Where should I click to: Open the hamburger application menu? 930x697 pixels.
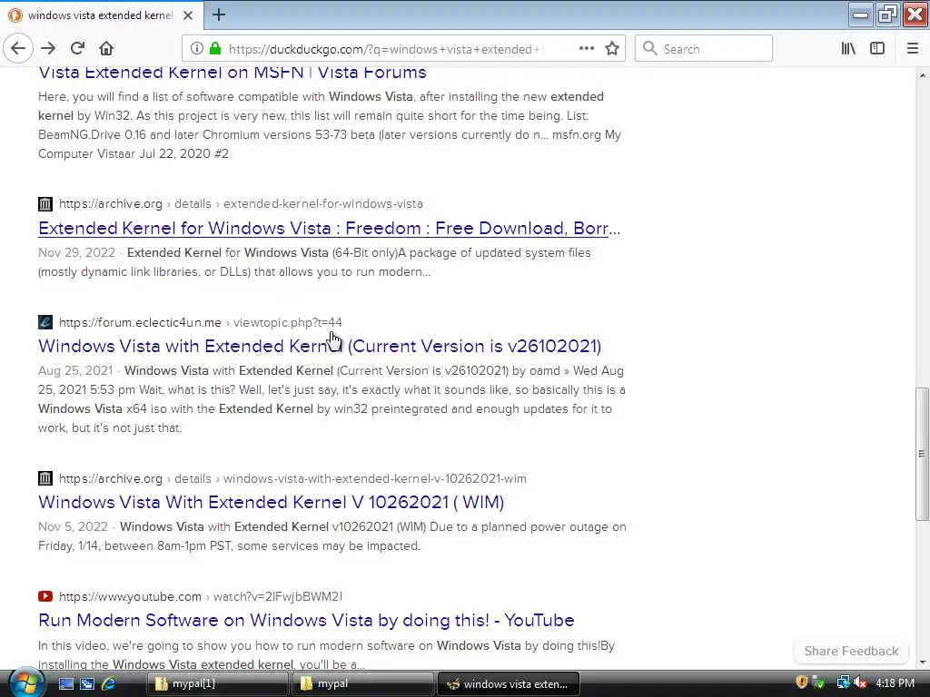[x=912, y=49]
